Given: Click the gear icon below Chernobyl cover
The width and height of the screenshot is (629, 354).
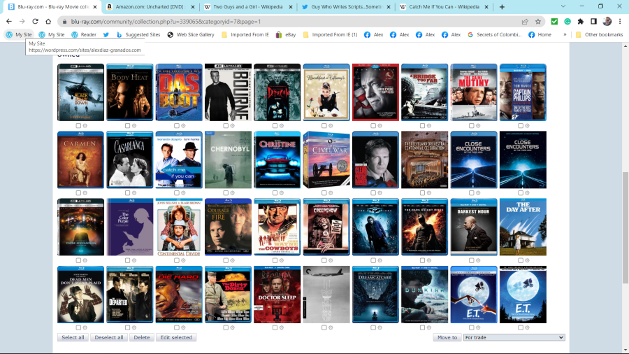Looking at the screenshot, I should pyautogui.click(x=233, y=193).
